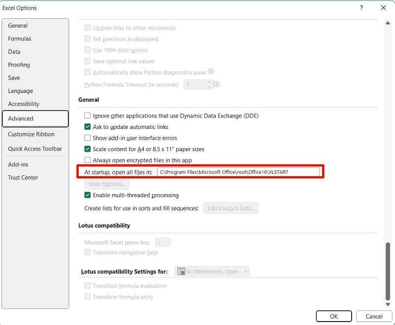Close the Excel Options dialog
The height and width of the screenshot is (325, 395).
coord(383,8)
